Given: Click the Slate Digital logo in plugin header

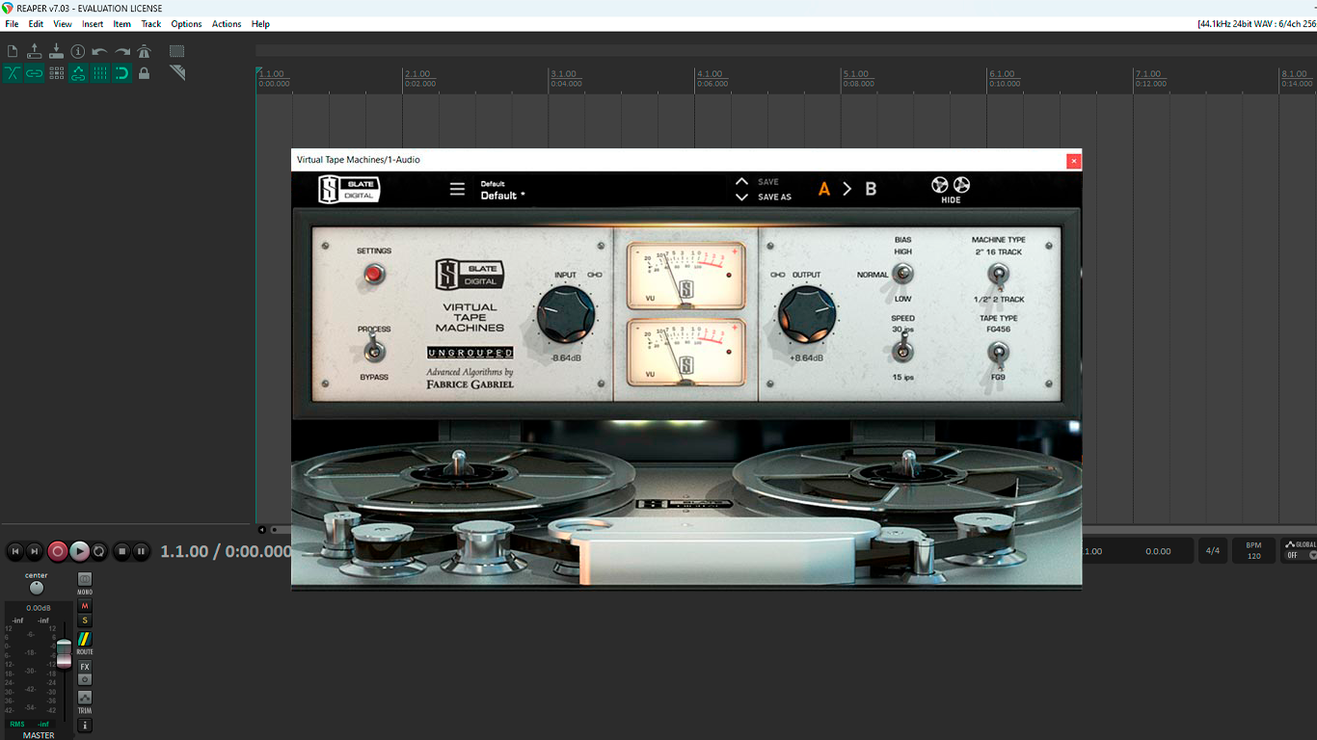Looking at the screenshot, I should click(x=349, y=189).
